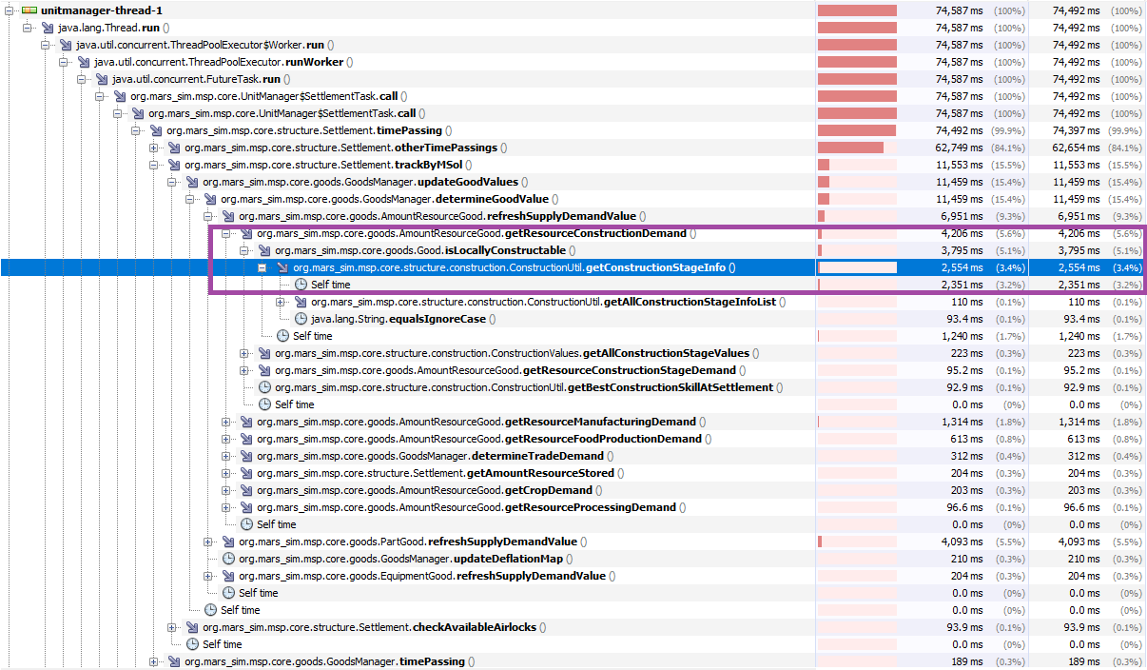Click the method icon of ThreadPoolExecutor.runWorker
Screen dimensions: 1147x670
coord(84,62)
